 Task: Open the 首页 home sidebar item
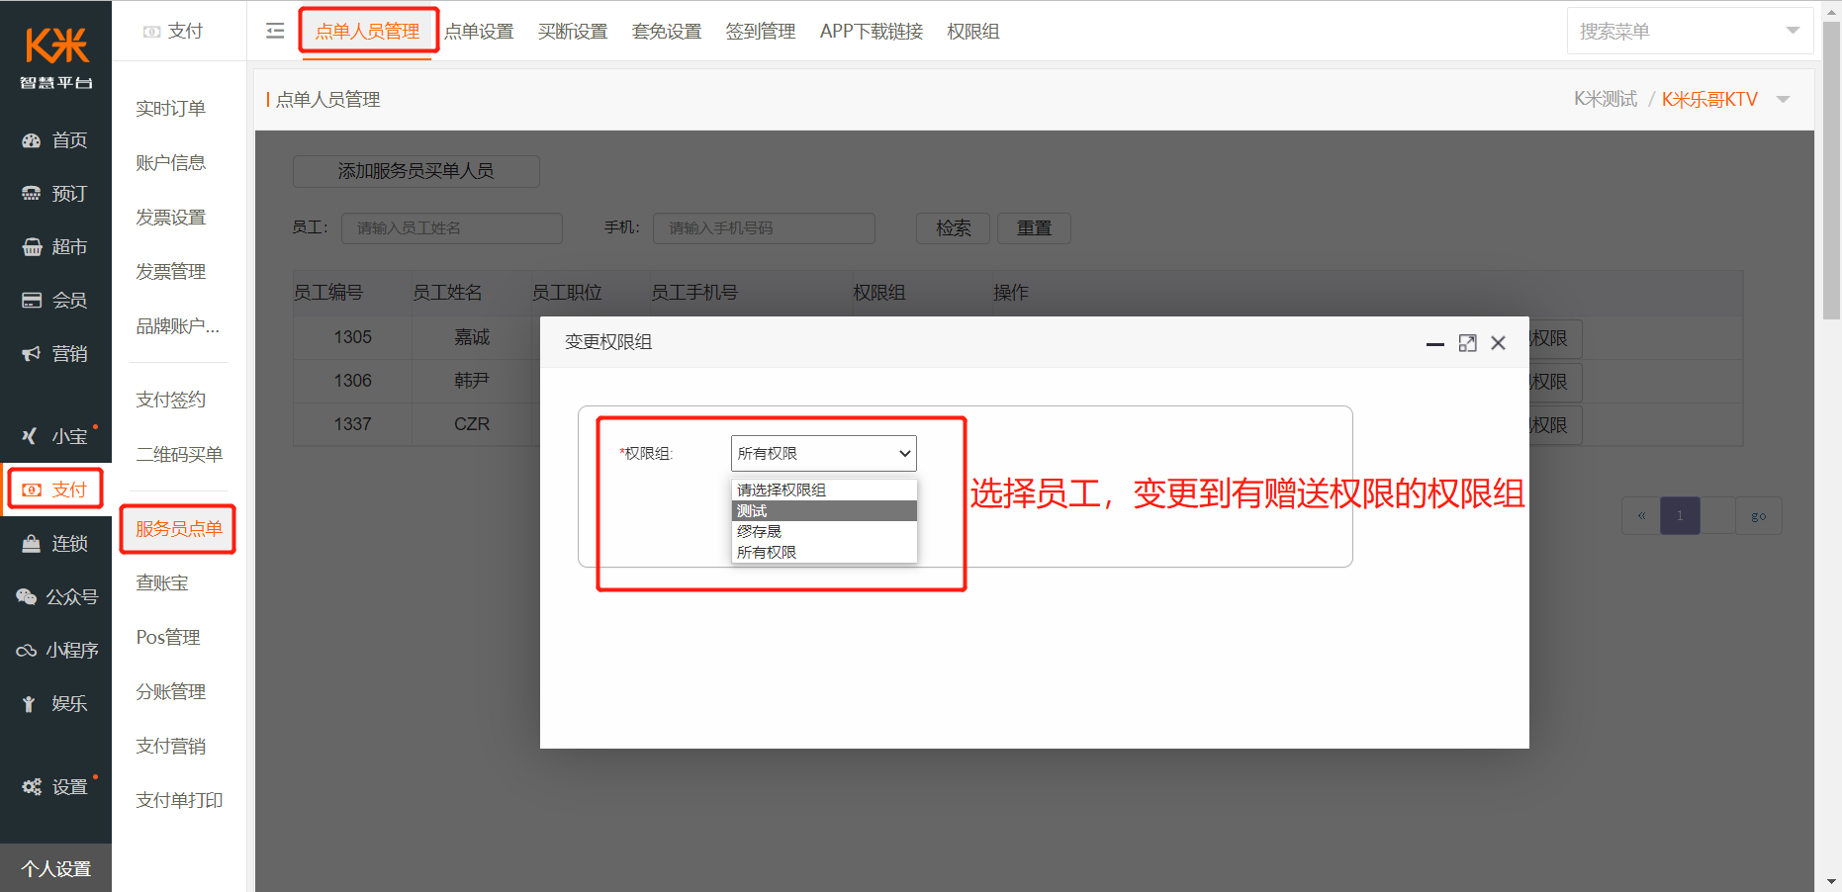[55, 140]
